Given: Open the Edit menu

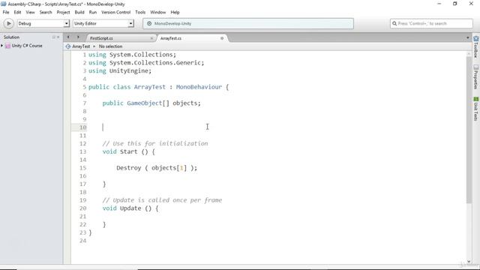Looking at the screenshot, I should (x=17, y=12).
